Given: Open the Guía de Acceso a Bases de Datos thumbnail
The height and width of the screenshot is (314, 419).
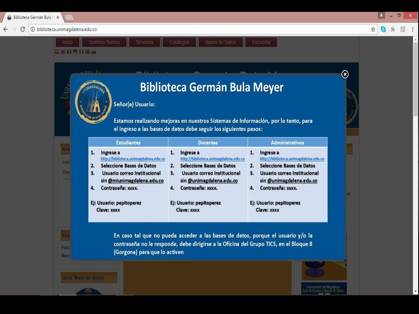Looking at the screenshot, I should pyautogui.click(x=324, y=288).
